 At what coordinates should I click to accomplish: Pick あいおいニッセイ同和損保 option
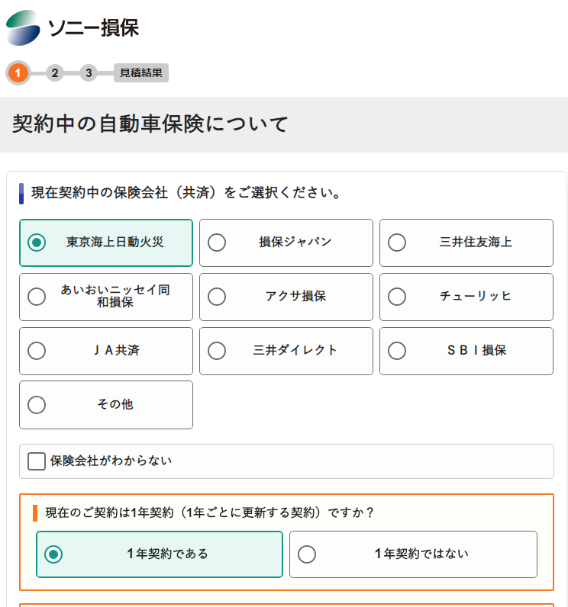[x=106, y=297]
